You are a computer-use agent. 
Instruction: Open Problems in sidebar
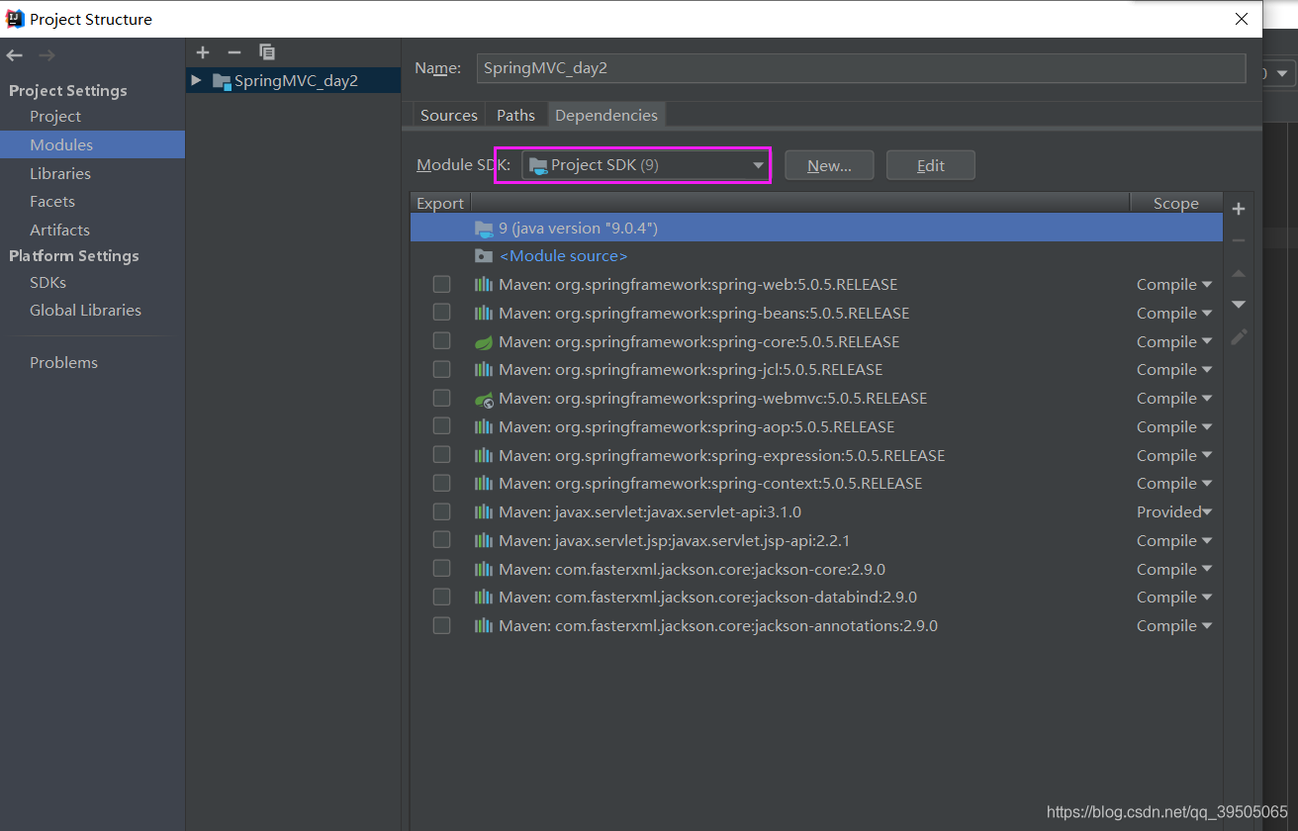[x=63, y=363]
